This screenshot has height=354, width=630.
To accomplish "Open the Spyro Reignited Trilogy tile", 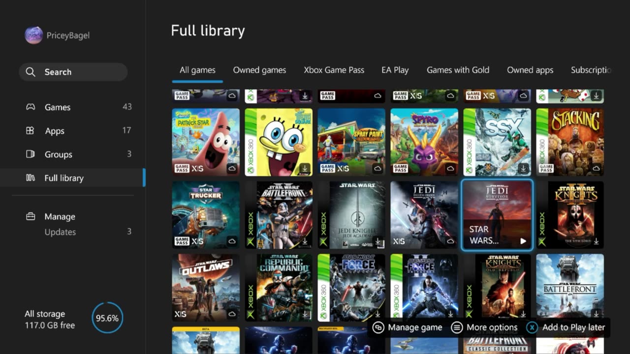I will pos(424,142).
